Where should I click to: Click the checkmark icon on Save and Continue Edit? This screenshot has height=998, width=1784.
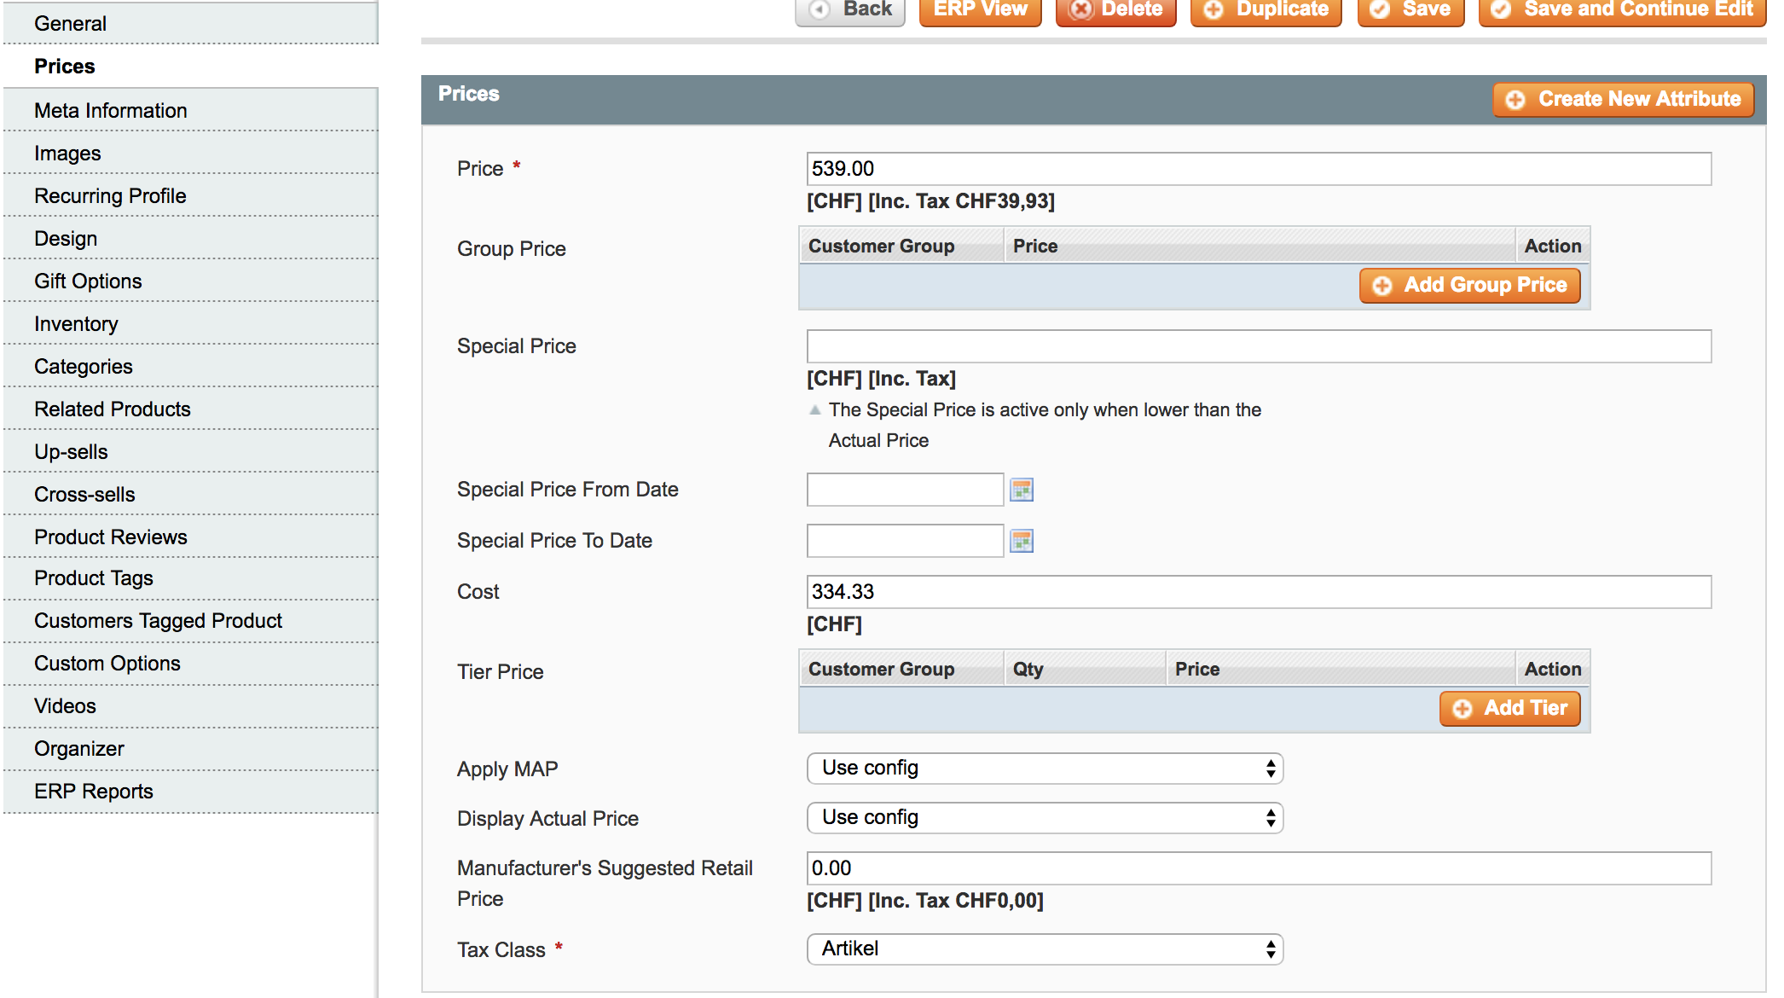1501,9
